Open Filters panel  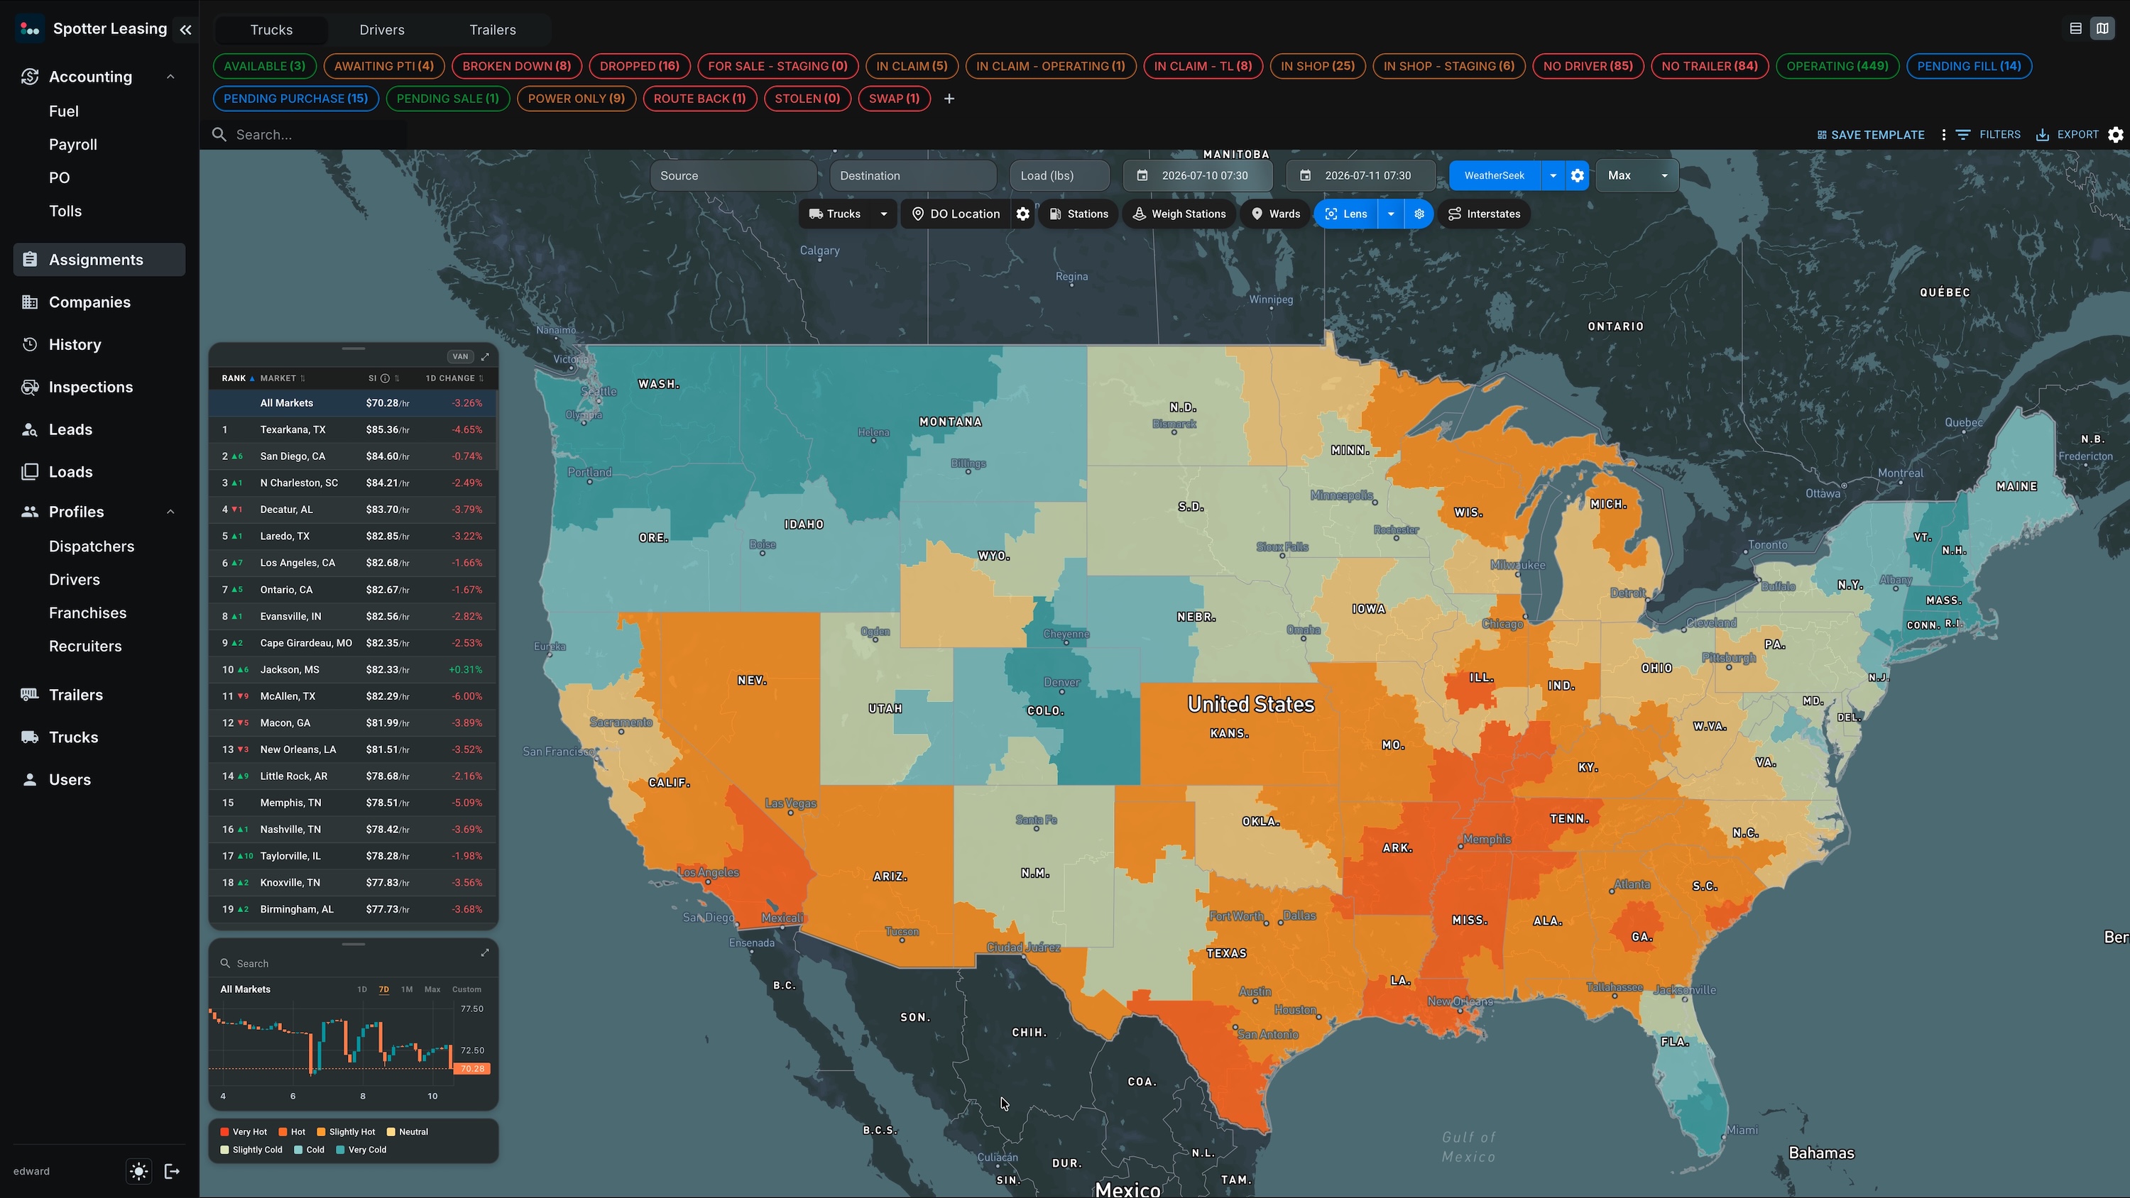(1988, 135)
